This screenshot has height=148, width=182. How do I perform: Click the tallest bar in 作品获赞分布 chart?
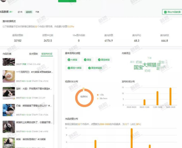tap(132, 138)
